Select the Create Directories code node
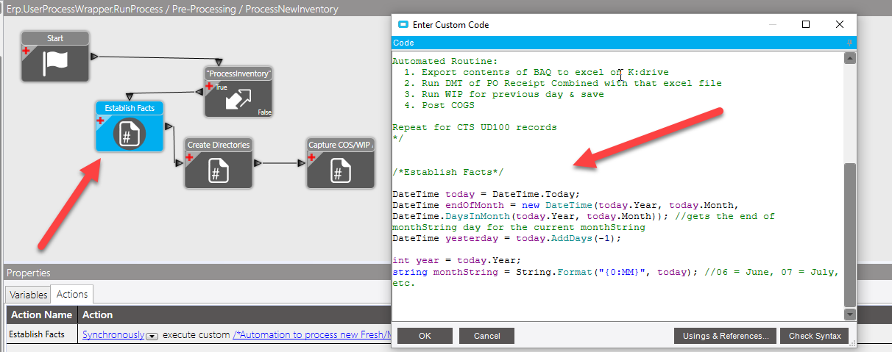Viewport: 892px width, 352px height. point(219,163)
